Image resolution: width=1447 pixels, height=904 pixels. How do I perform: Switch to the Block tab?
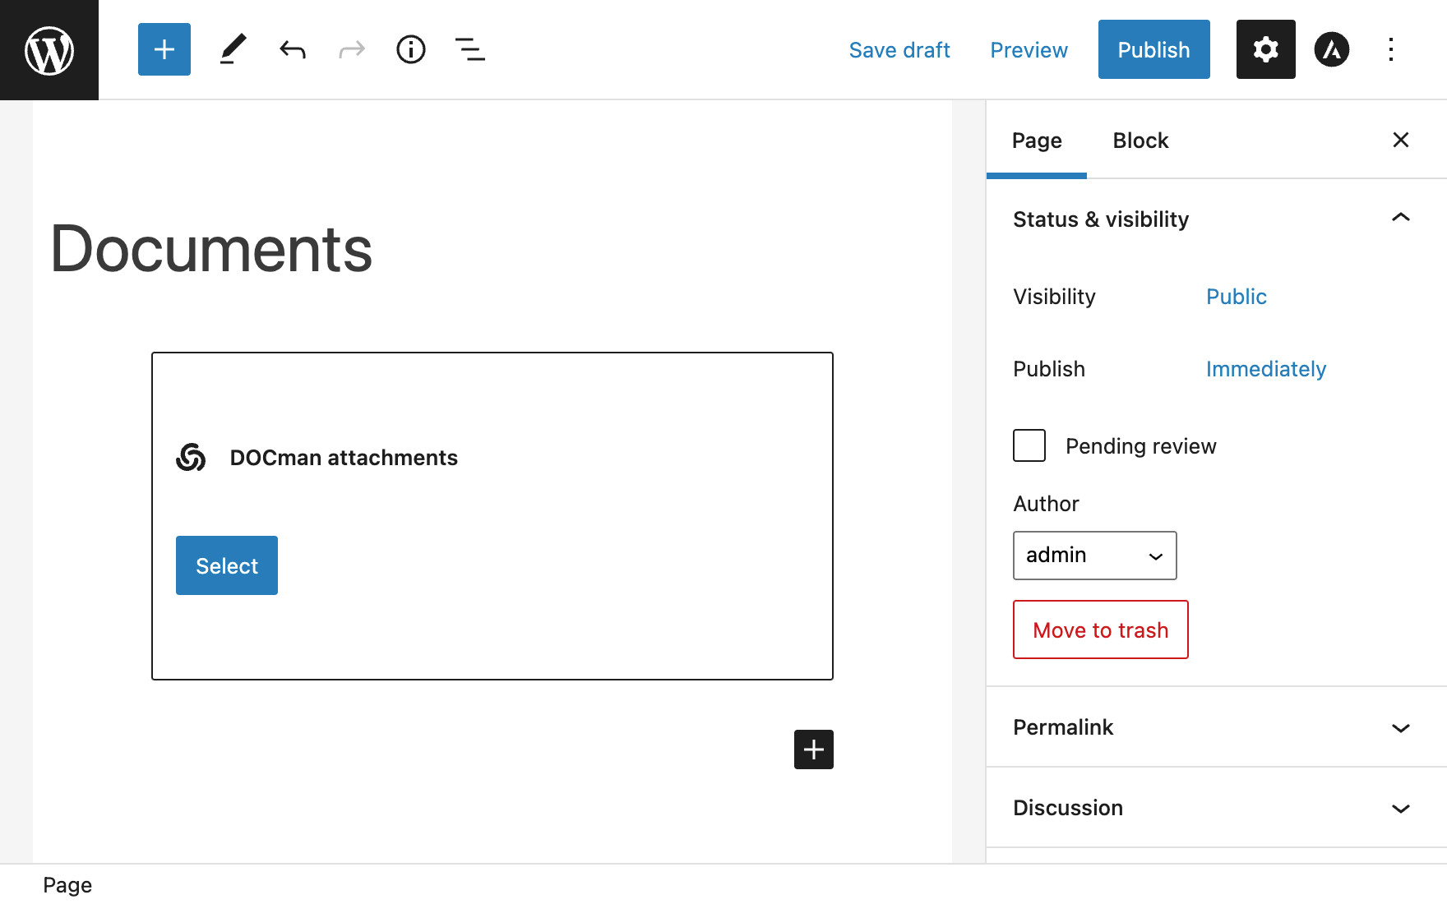pyautogui.click(x=1140, y=141)
